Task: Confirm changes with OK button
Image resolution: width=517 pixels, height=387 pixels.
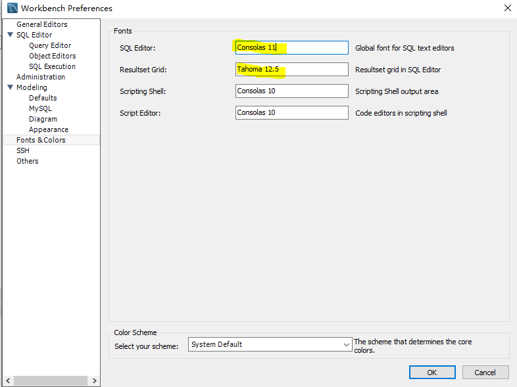Action: coord(432,372)
